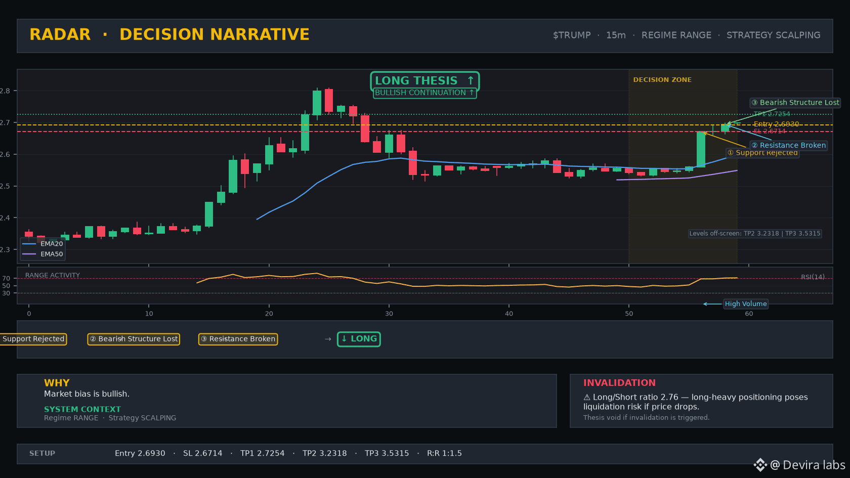This screenshot has height=478, width=850.
Task: Click the purple EMA50 line swatch in the legend
Action: coord(29,254)
